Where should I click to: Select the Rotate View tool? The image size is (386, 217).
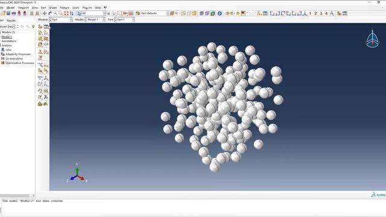pos(50,13)
